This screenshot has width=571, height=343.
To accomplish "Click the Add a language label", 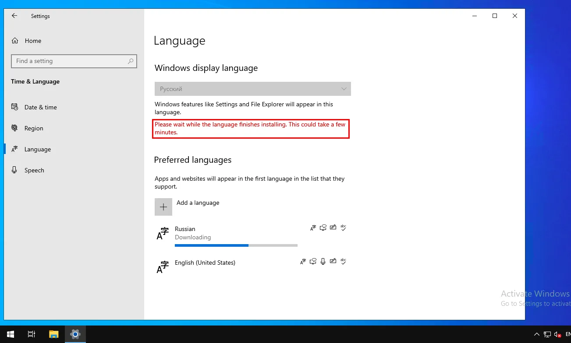I will (198, 203).
